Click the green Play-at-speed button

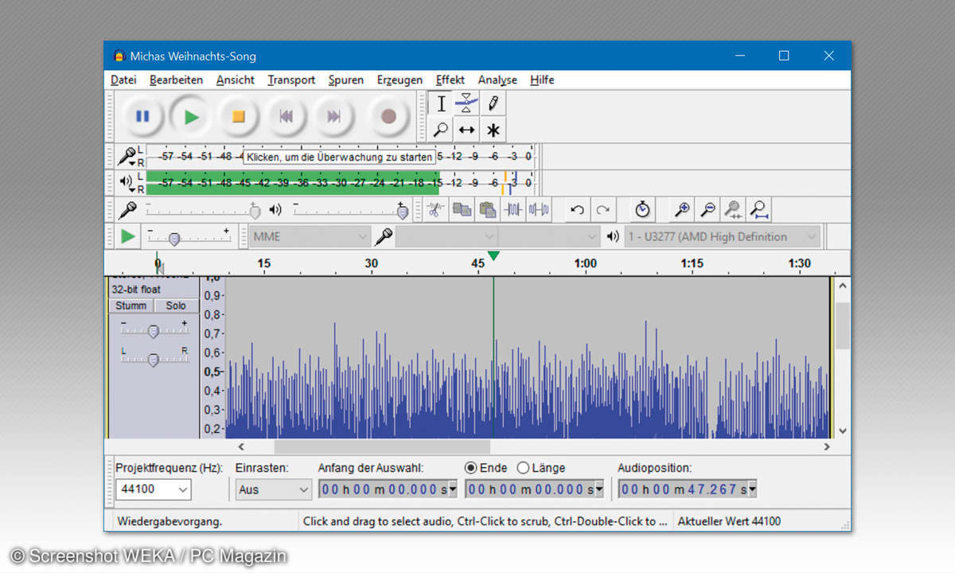tap(127, 236)
